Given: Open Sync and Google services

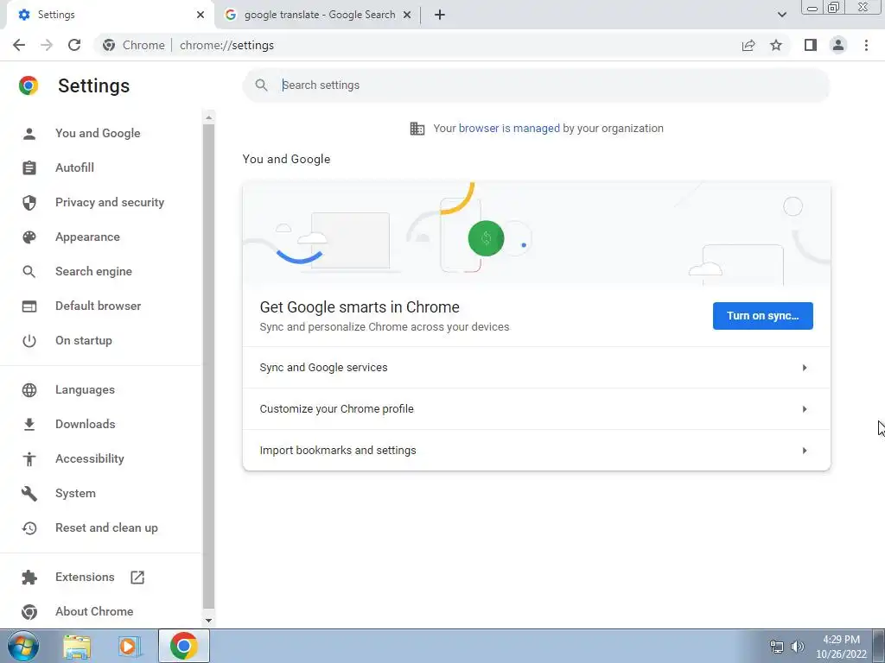Looking at the screenshot, I should [536, 368].
